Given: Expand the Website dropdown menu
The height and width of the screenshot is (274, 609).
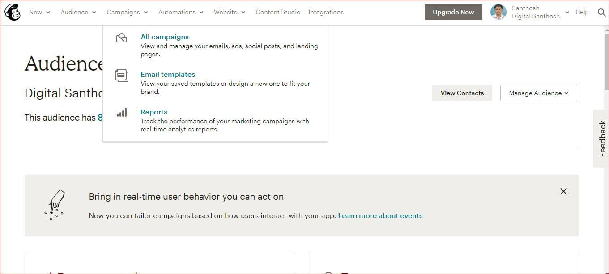Looking at the screenshot, I should (x=230, y=12).
